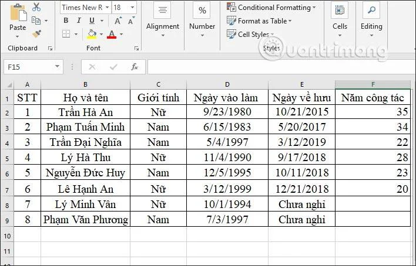Open the font name dropdown
Image resolution: width=416 pixels, height=266 pixels.
tap(107, 8)
